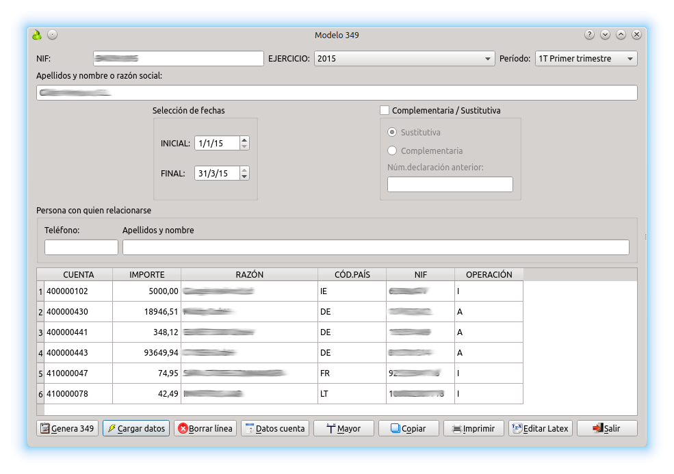Click the Teléfono field

click(x=81, y=247)
